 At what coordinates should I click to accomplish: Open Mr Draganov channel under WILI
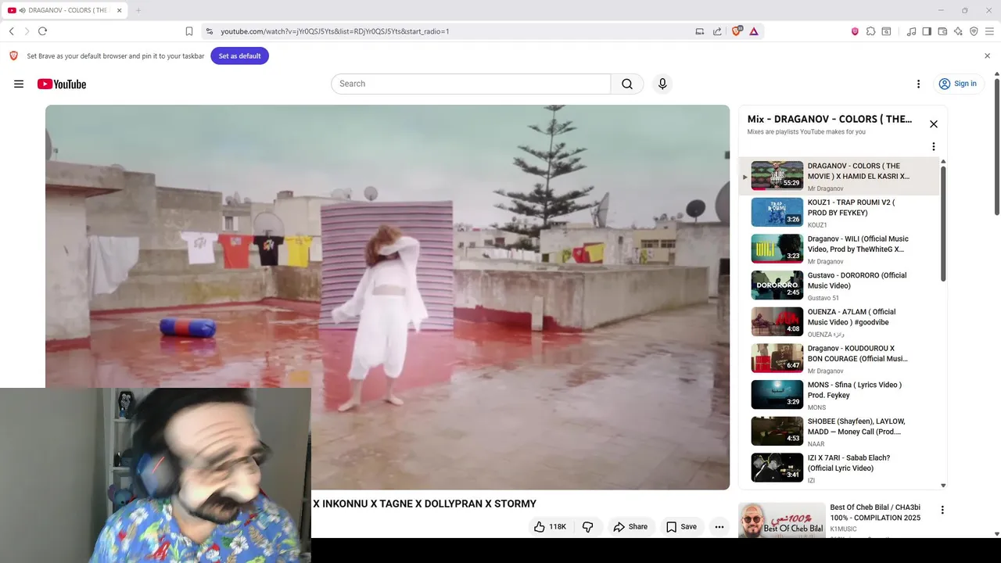[825, 261]
